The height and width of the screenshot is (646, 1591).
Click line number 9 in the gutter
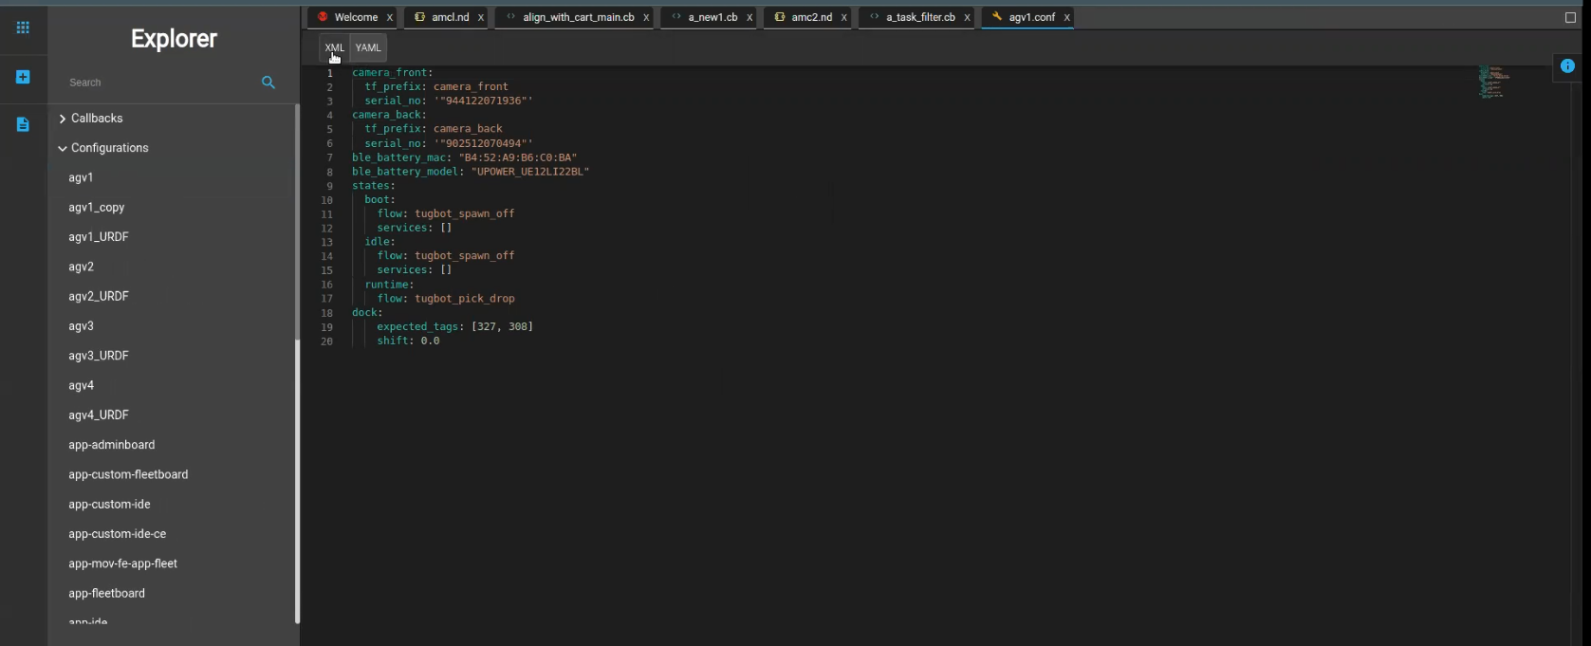pos(329,186)
